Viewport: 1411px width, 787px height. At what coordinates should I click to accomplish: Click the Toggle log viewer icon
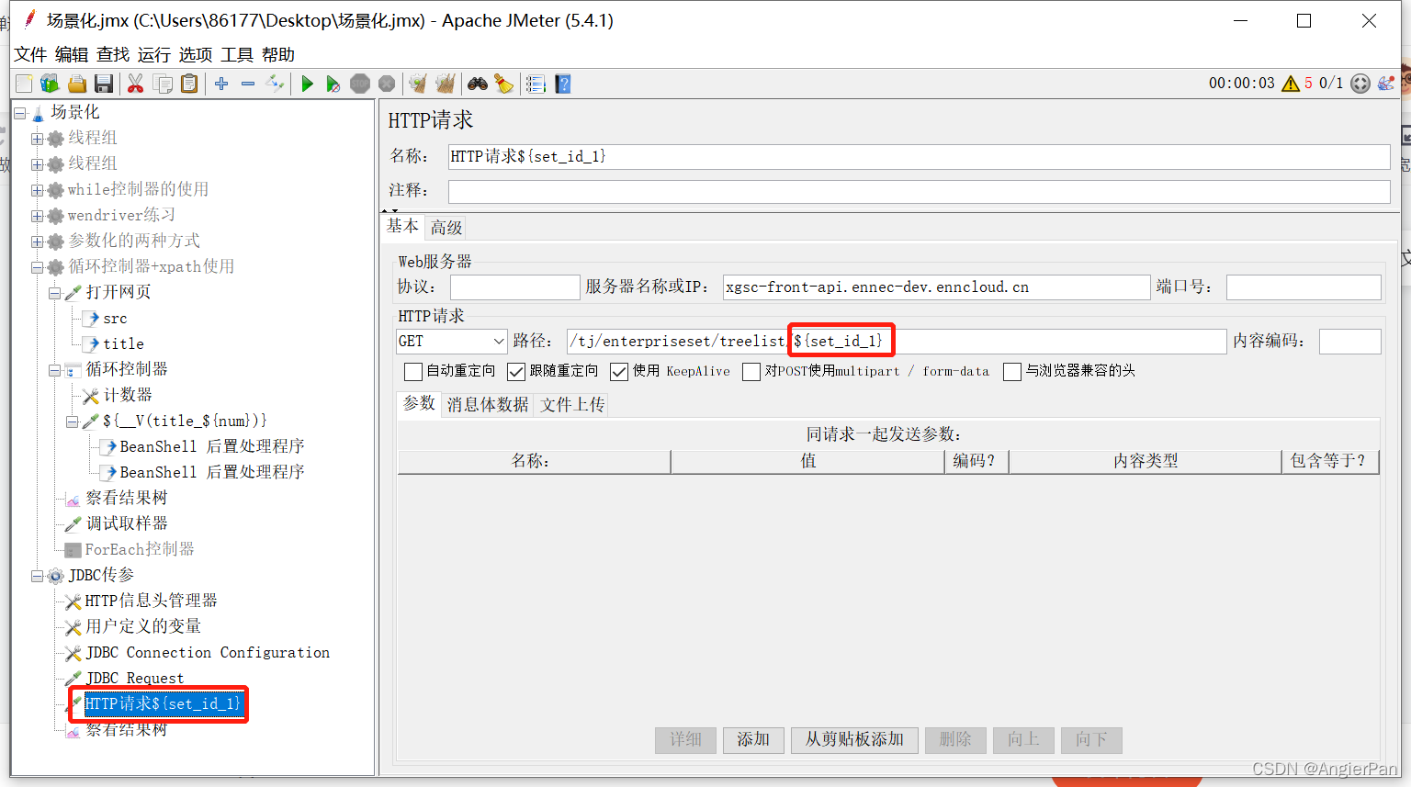(536, 84)
